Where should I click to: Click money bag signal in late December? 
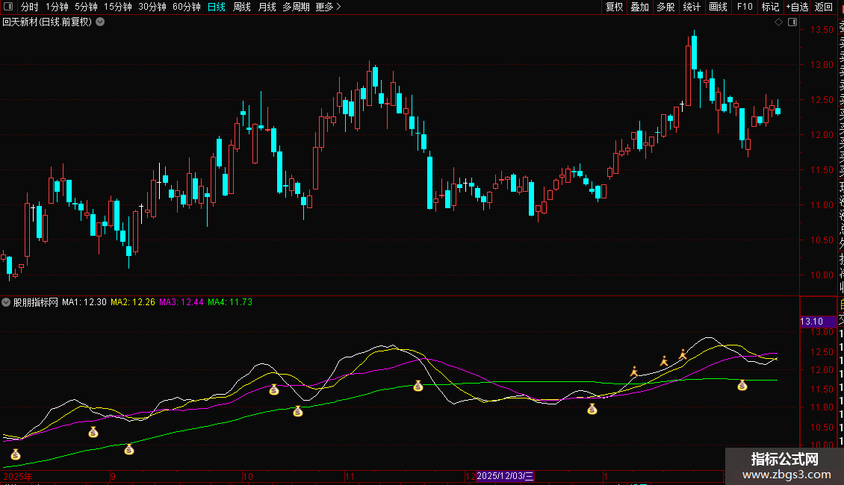coord(592,410)
